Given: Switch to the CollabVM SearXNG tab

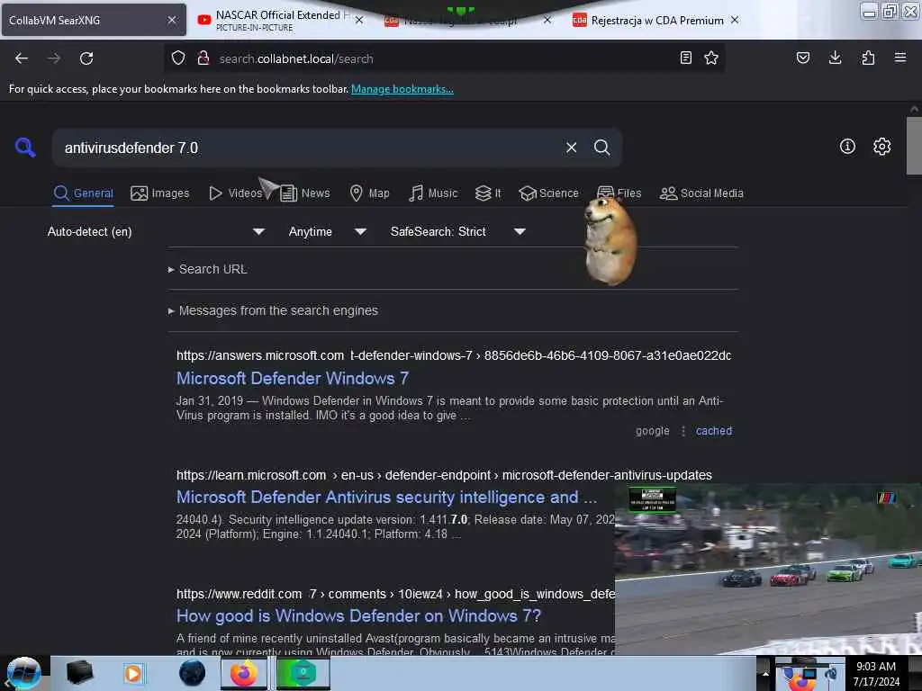Looking at the screenshot, I should point(82,20).
